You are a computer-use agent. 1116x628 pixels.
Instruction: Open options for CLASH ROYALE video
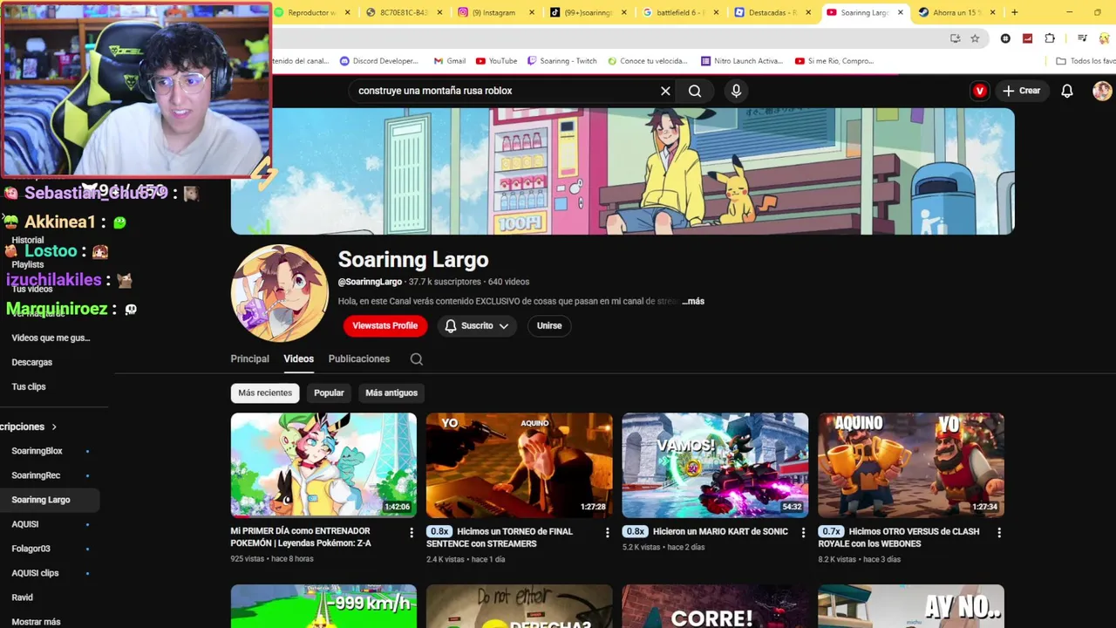(999, 532)
